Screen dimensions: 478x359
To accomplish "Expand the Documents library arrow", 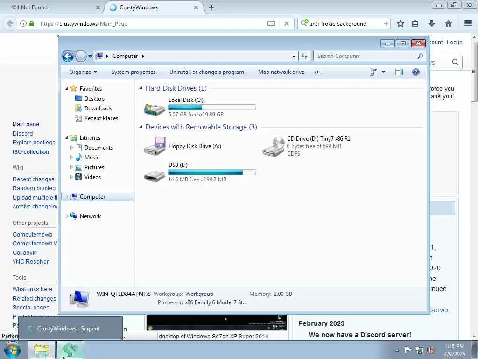I will pyautogui.click(x=71, y=148).
